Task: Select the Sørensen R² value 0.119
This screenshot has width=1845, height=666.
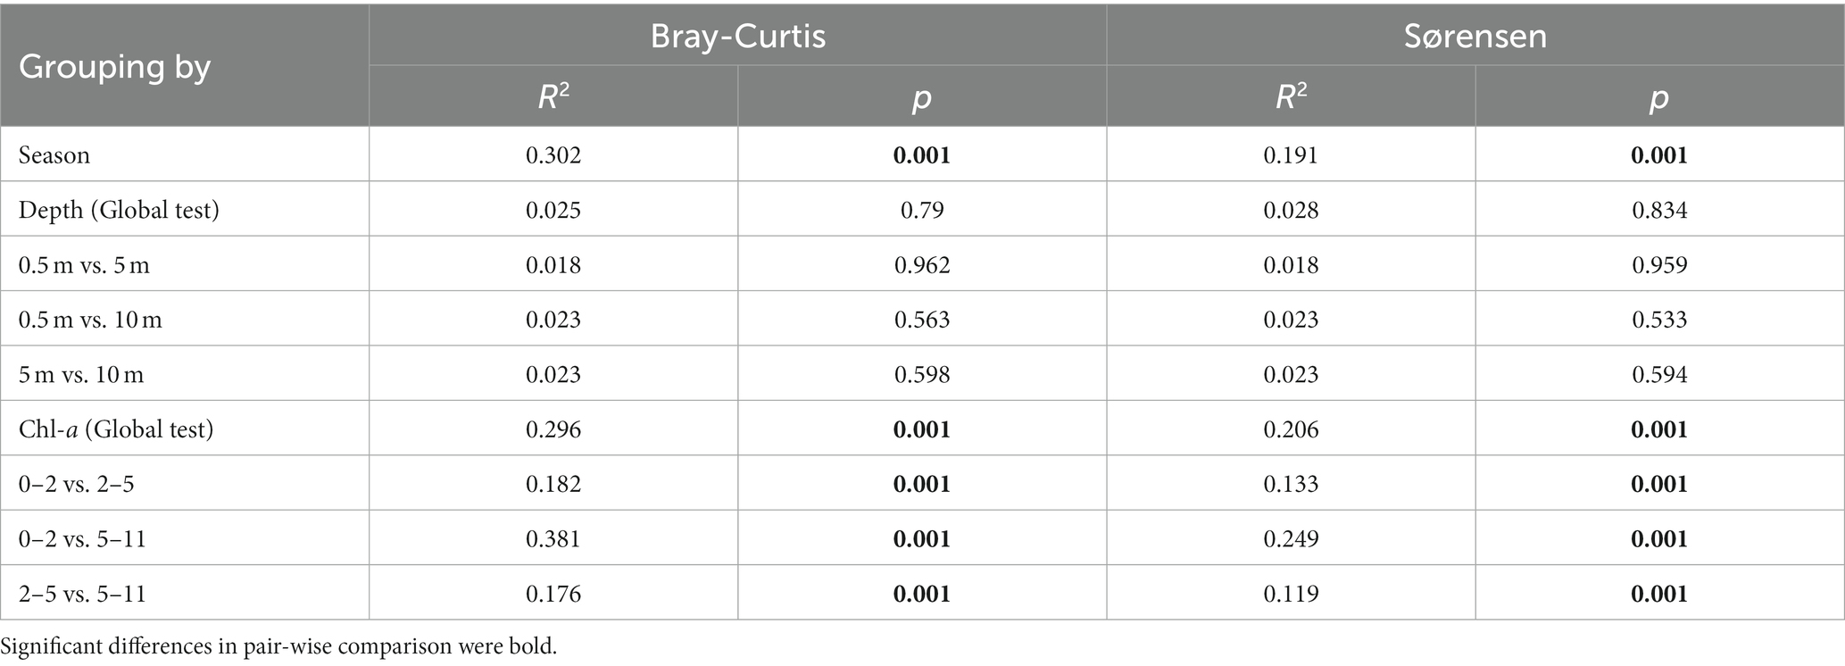Action: pos(1291,594)
